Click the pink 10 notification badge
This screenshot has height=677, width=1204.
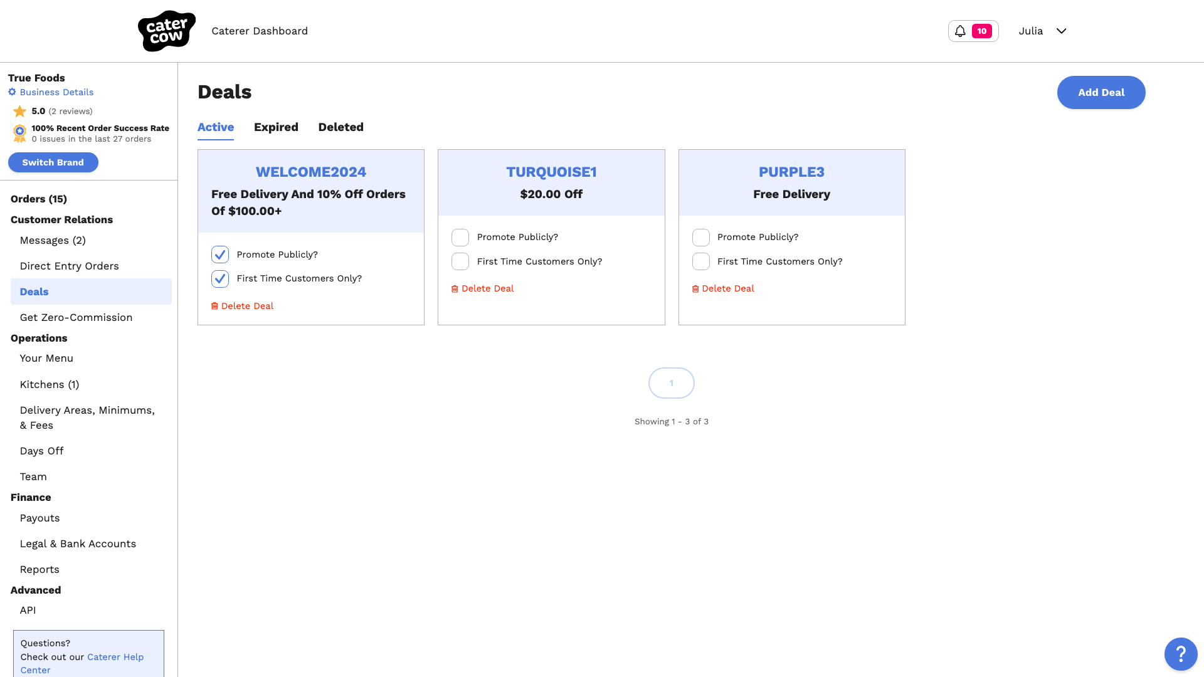(x=981, y=31)
